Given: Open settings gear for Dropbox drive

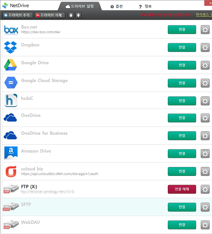Looking at the screenshot, I should [x=205, y=48].
